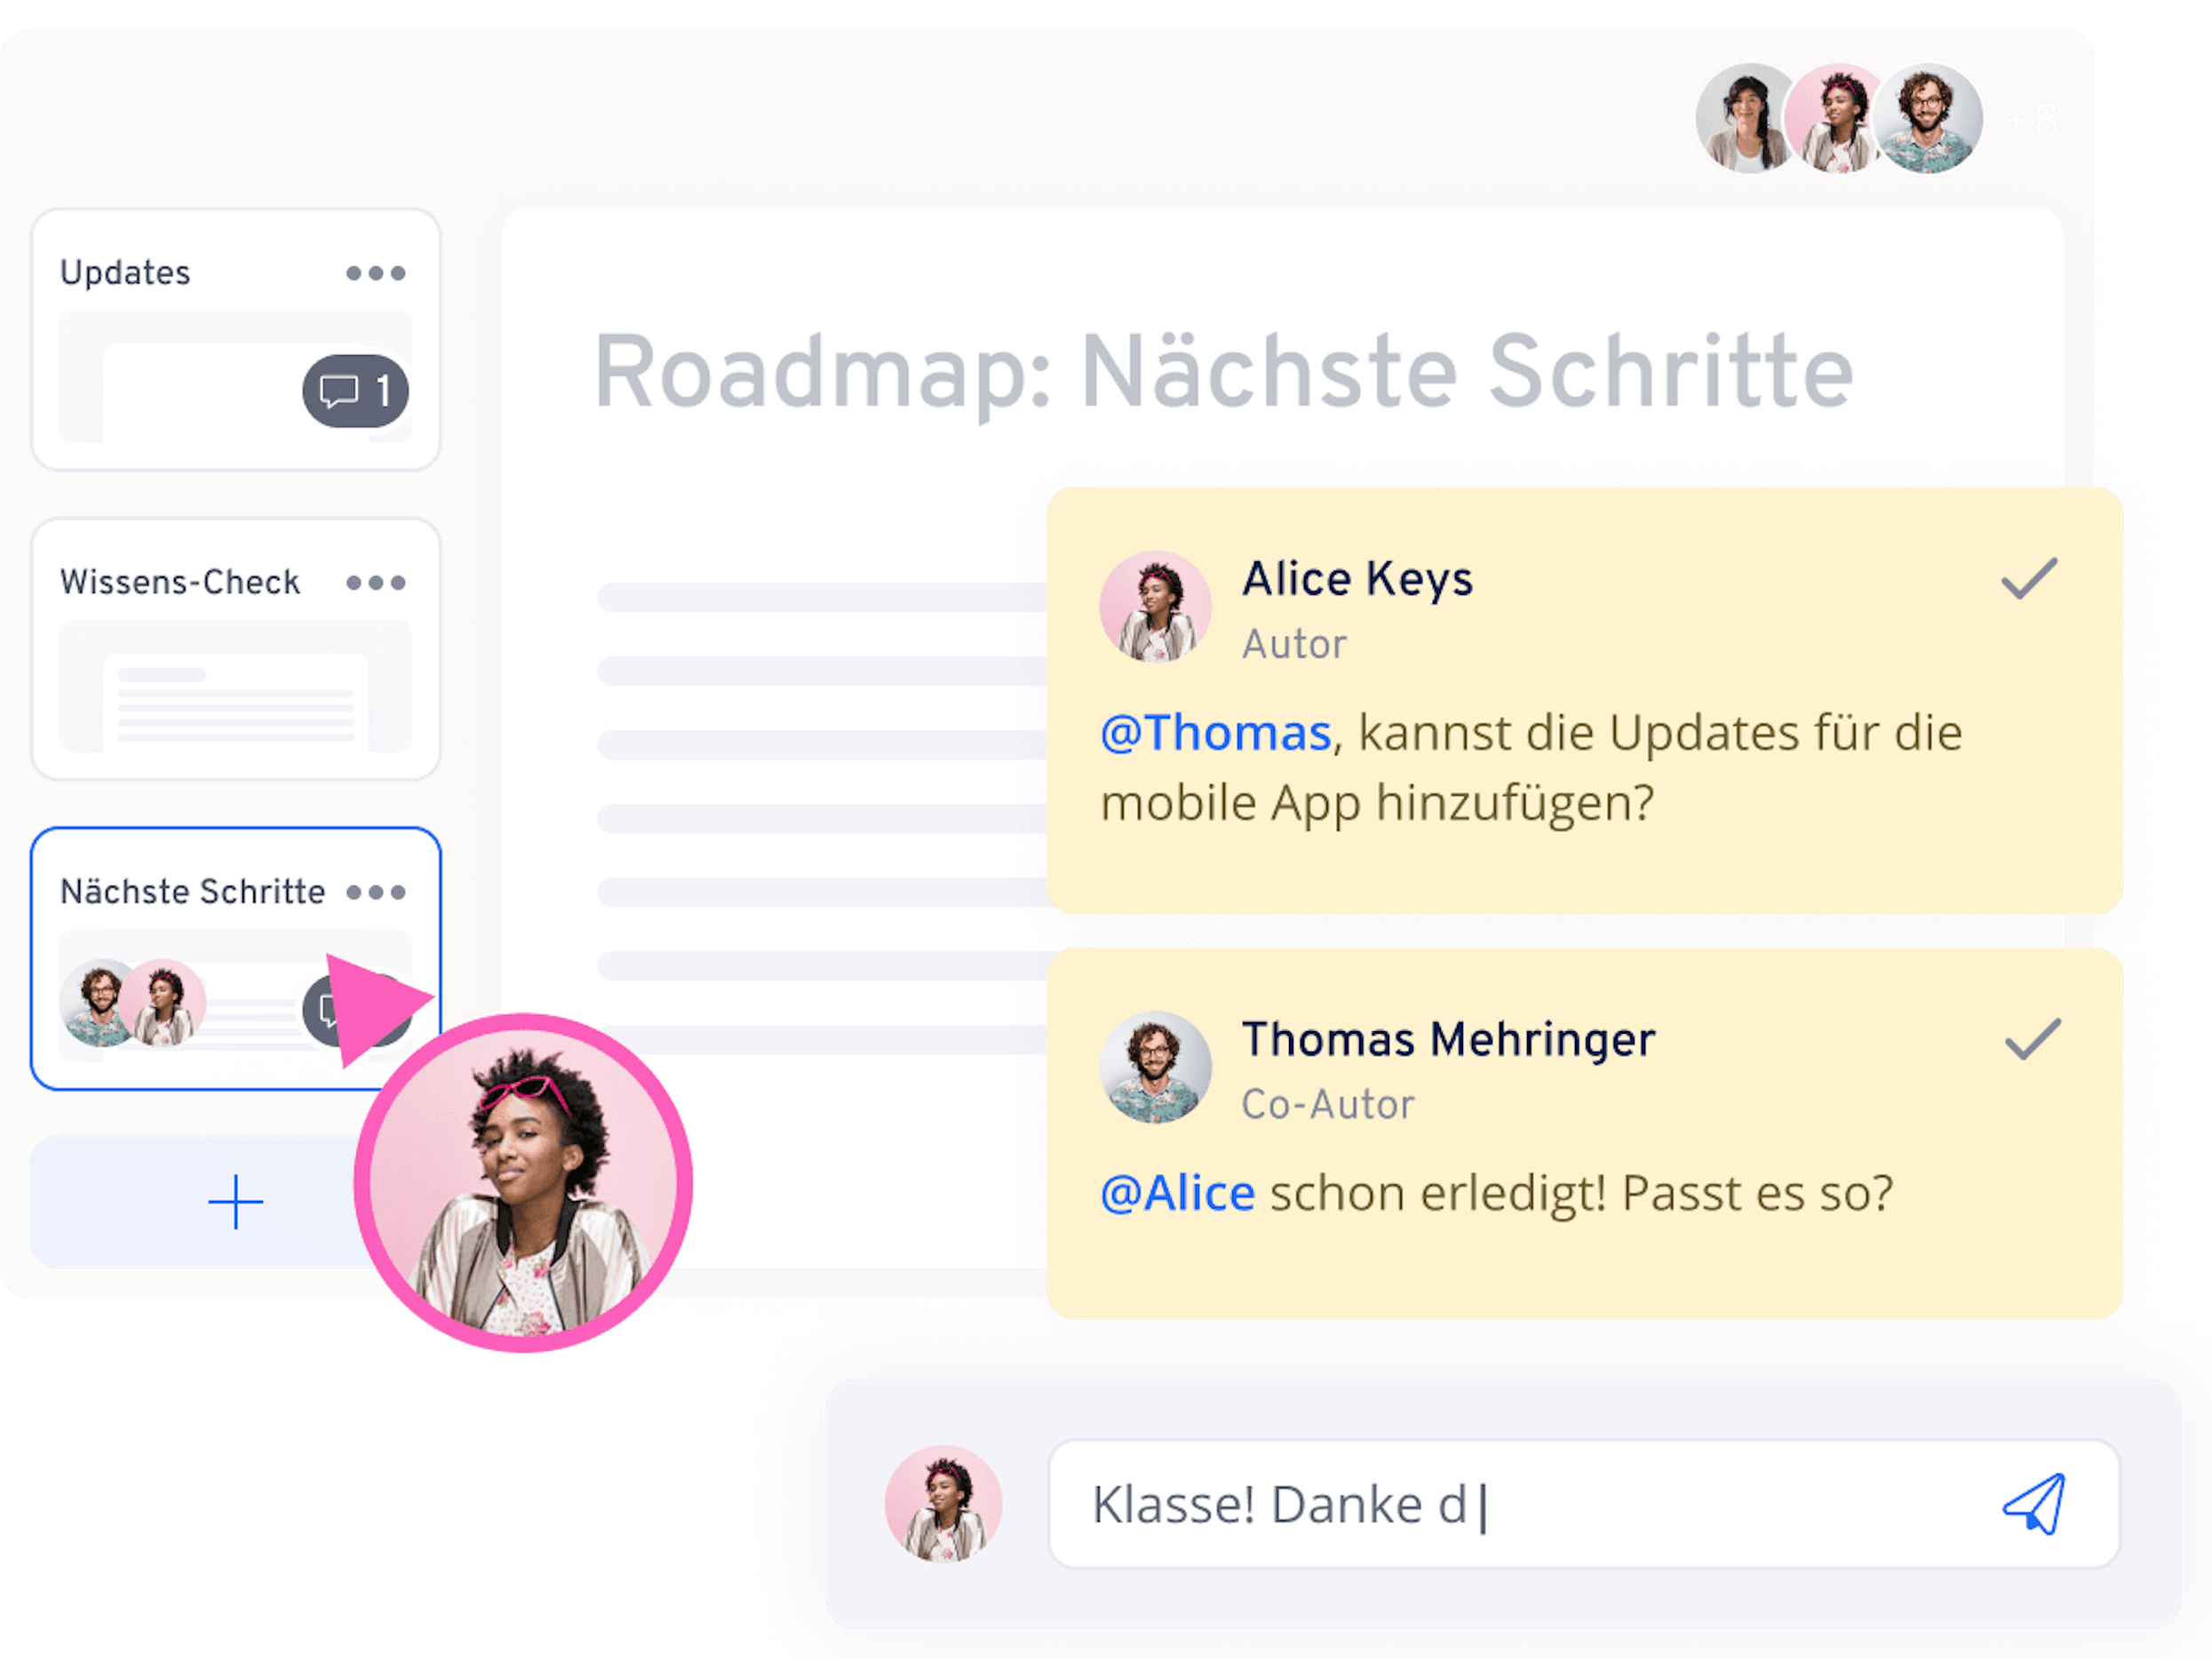Image resolution: width=2212 pixels, height=1659 pixels.
Task: Click the bearded man avatar at top right
Action: (1927, 118)
